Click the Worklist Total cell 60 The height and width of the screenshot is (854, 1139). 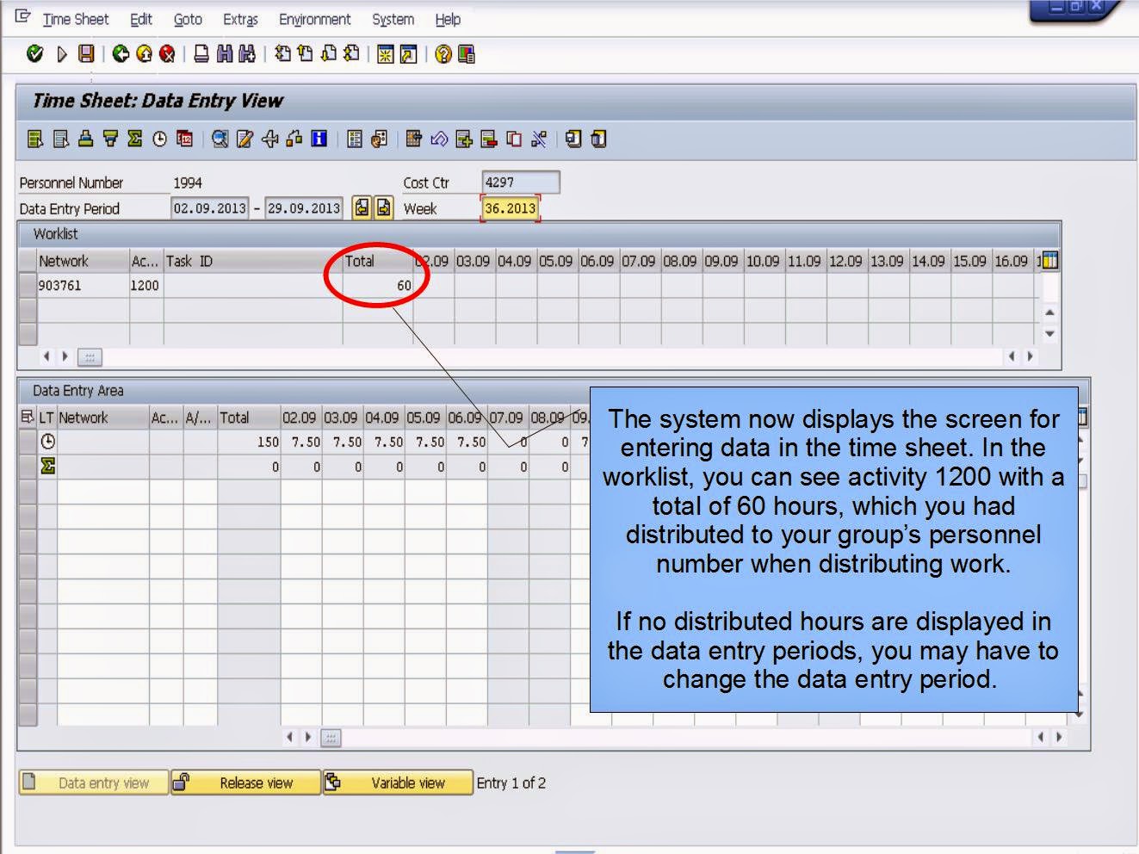pos(377,285)
